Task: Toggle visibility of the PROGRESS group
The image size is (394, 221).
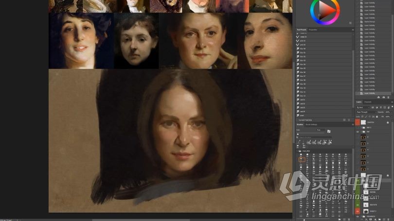Action: coord(358,217)
